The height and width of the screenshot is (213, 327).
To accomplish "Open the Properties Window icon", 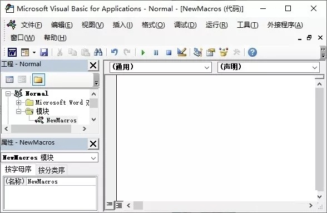I will (x=211, y=52).
